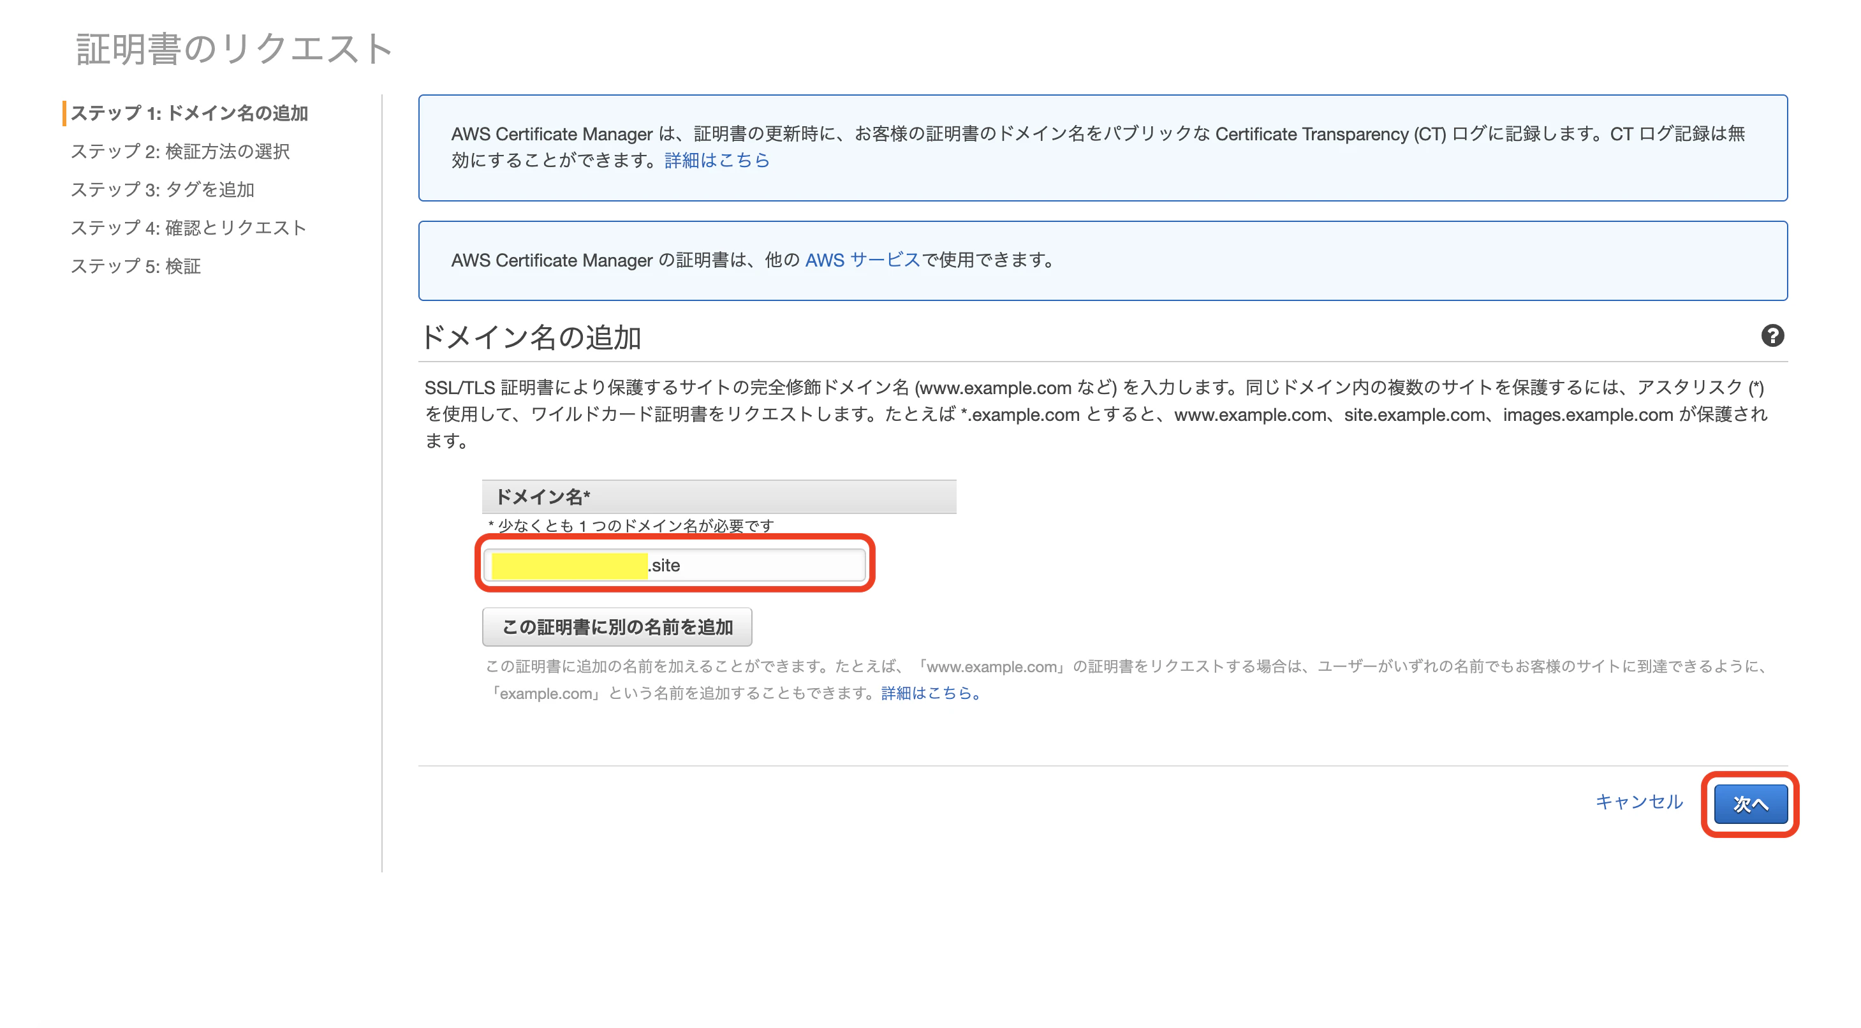The width and height of the screenshot is (1861, 1028).
Task: Click the ドメイン名の追加 section heading
Action: [531, 337]
